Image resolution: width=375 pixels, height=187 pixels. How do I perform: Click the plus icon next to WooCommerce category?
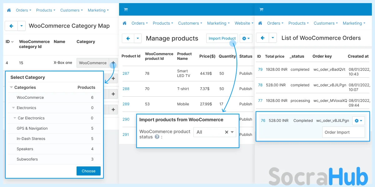coord(113,63)
